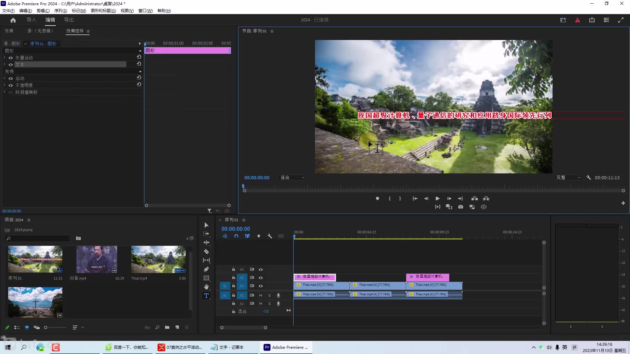Click the Mark In button
This screenshot has width=630, height=354.
coord(389,198)
